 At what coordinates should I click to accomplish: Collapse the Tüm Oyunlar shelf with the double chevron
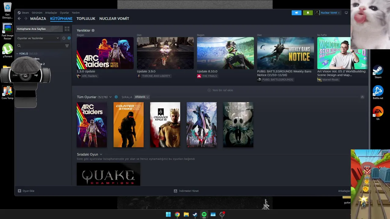click(362, 97)
